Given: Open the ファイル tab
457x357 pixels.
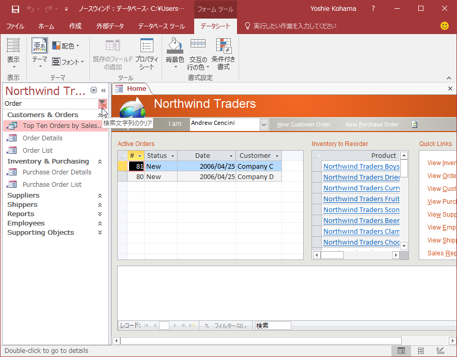Looking at the screenshot, I should (15, 26).
